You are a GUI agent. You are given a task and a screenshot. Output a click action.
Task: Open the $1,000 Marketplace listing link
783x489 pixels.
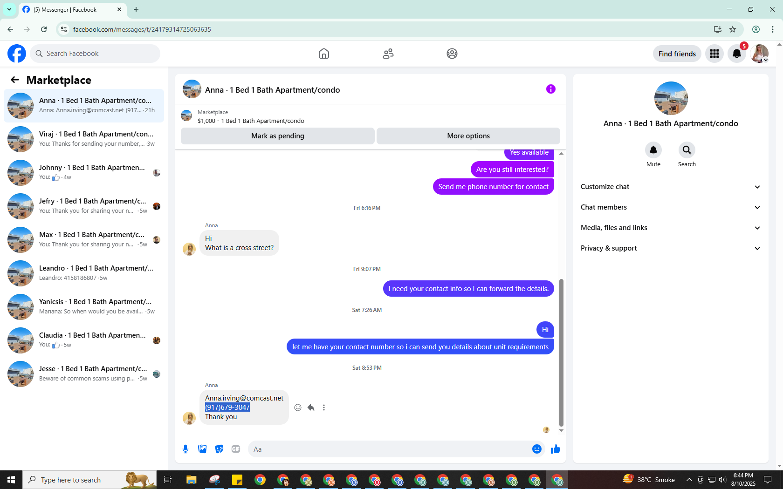pos(251,121)
